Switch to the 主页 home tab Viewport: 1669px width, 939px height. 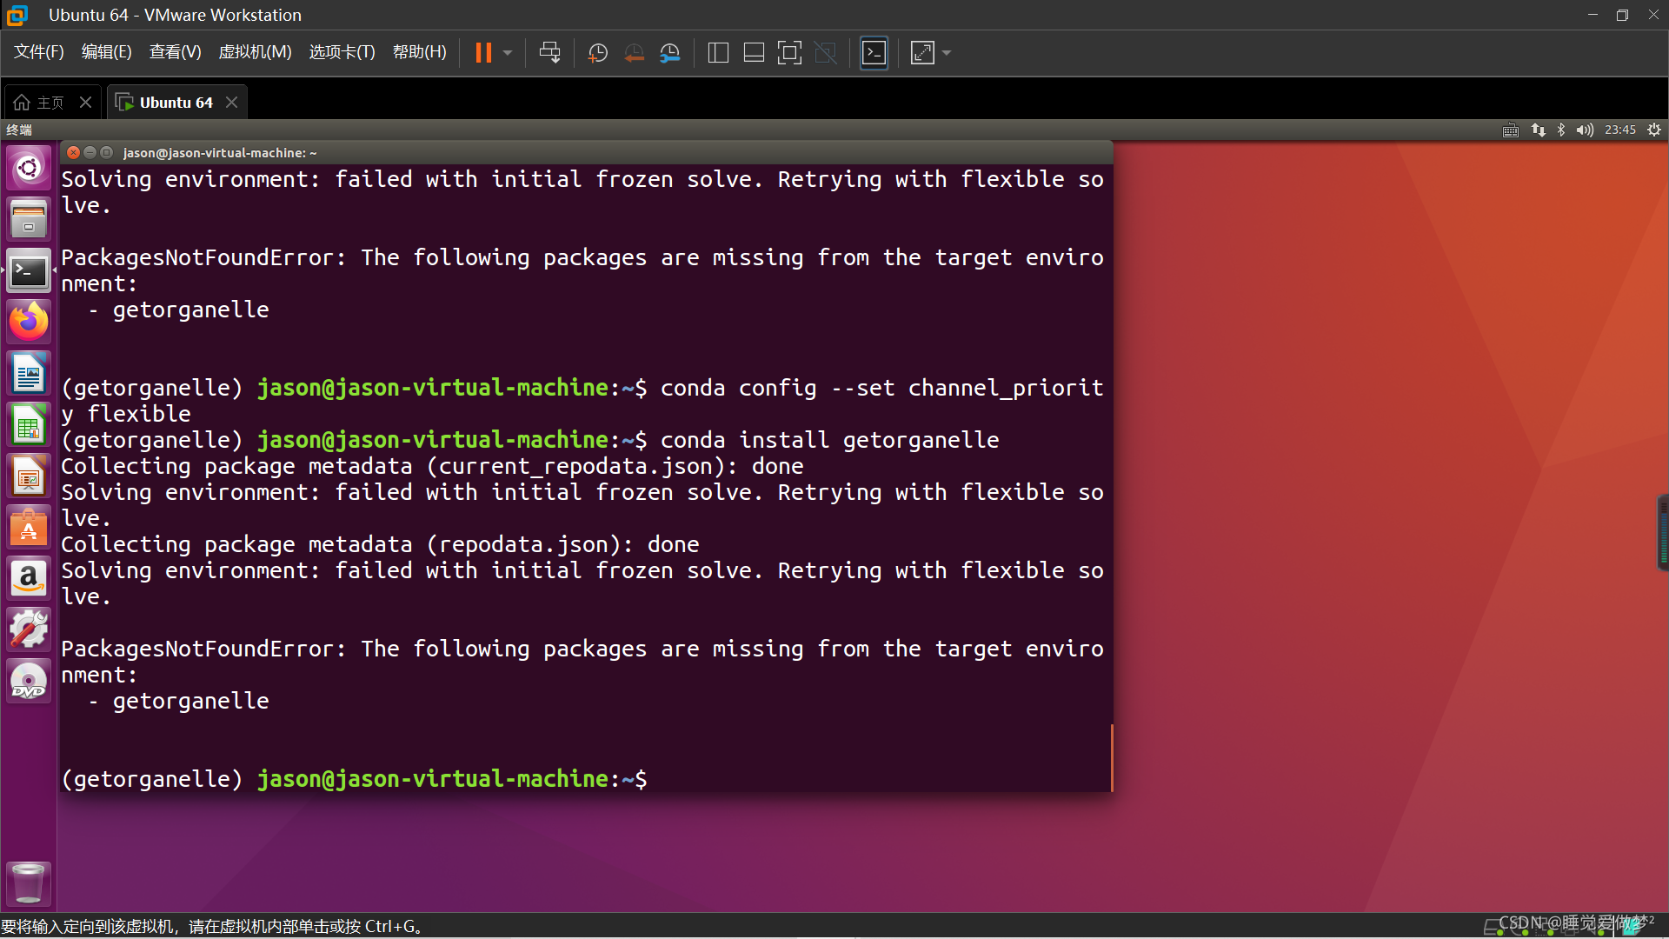42,103
